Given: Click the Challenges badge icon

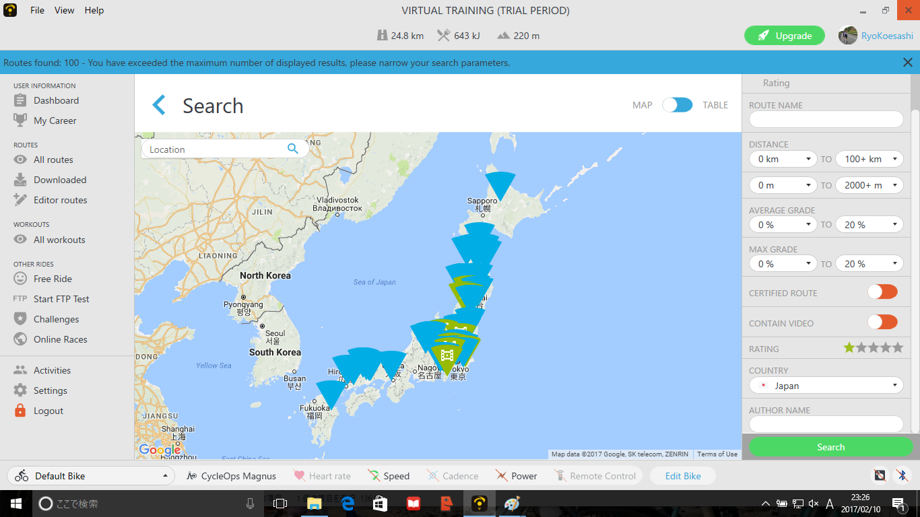Looking at the screenshot, I should coord(20,319).
